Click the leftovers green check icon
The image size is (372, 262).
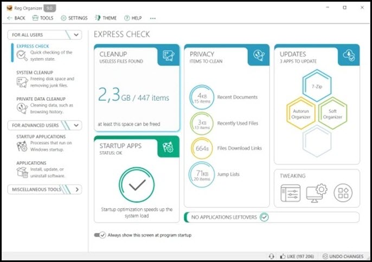point(264,217)
